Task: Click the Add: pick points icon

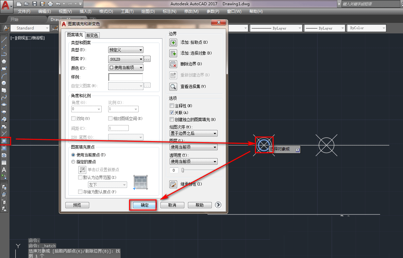Action: coord(173,42)
